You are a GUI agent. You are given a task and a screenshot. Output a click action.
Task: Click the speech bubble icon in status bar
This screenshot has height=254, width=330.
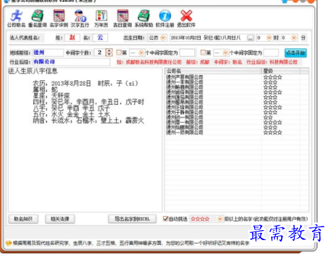tap(9, 243)
